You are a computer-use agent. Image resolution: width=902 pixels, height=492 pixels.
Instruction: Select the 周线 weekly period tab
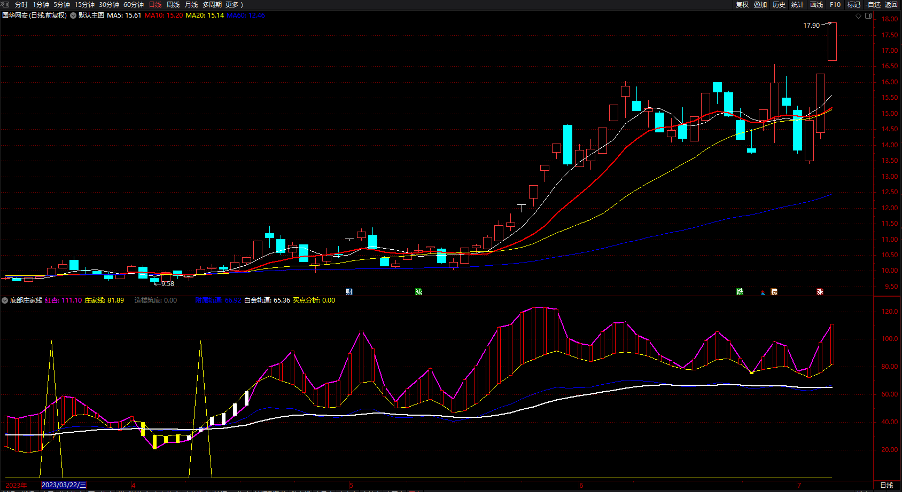173,4
